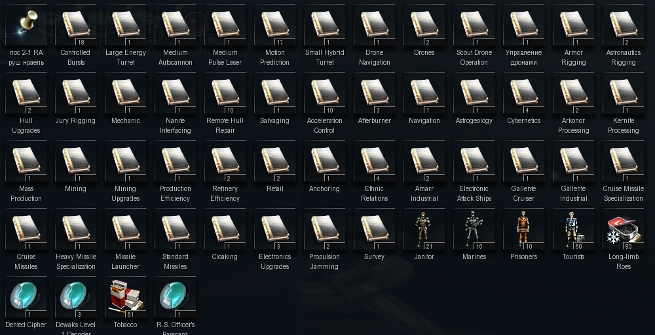Click the Drones skillbook icon

tap(424, 25)
